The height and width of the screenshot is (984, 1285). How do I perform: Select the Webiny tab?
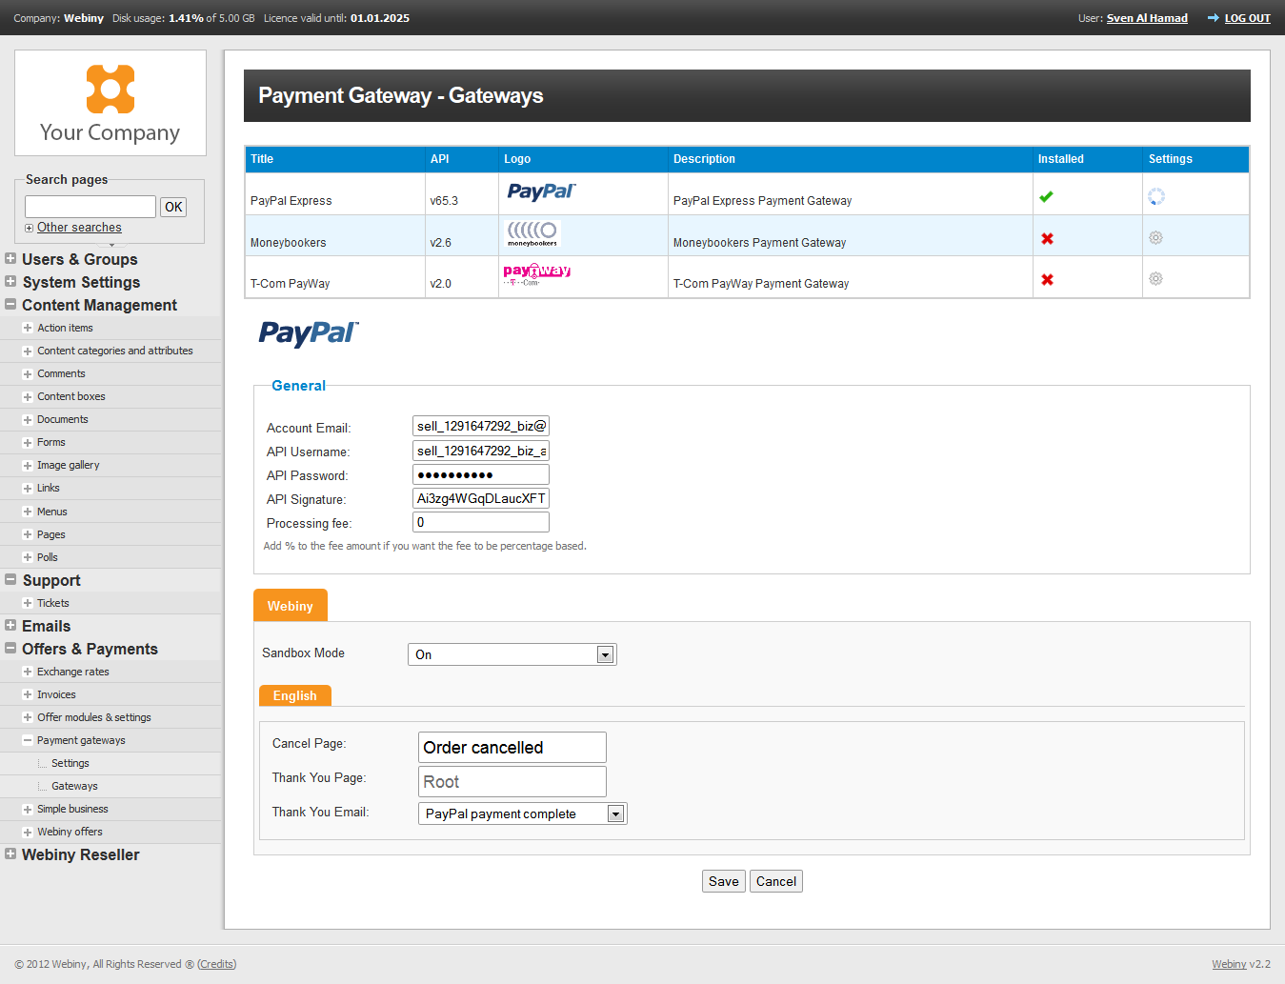pyautogui.click(x=290, y=606)
